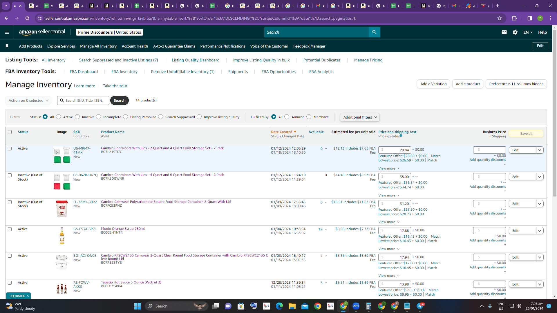The width and height of the screenshot is (557, 313).
Task: Go back with browser back arrow
Action: 6,18
